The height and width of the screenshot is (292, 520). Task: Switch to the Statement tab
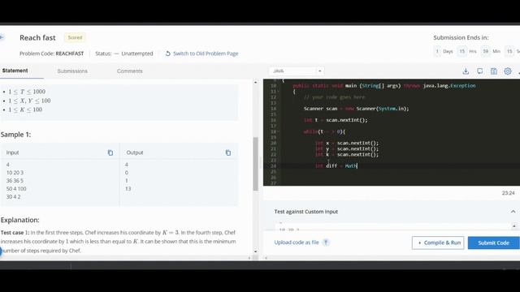pyautogui.click(x=15, y=71)
